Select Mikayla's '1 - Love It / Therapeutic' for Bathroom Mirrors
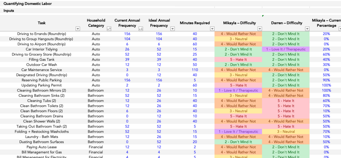 [238, 90]
